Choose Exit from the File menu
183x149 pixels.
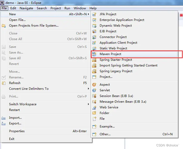coord(46,139)
